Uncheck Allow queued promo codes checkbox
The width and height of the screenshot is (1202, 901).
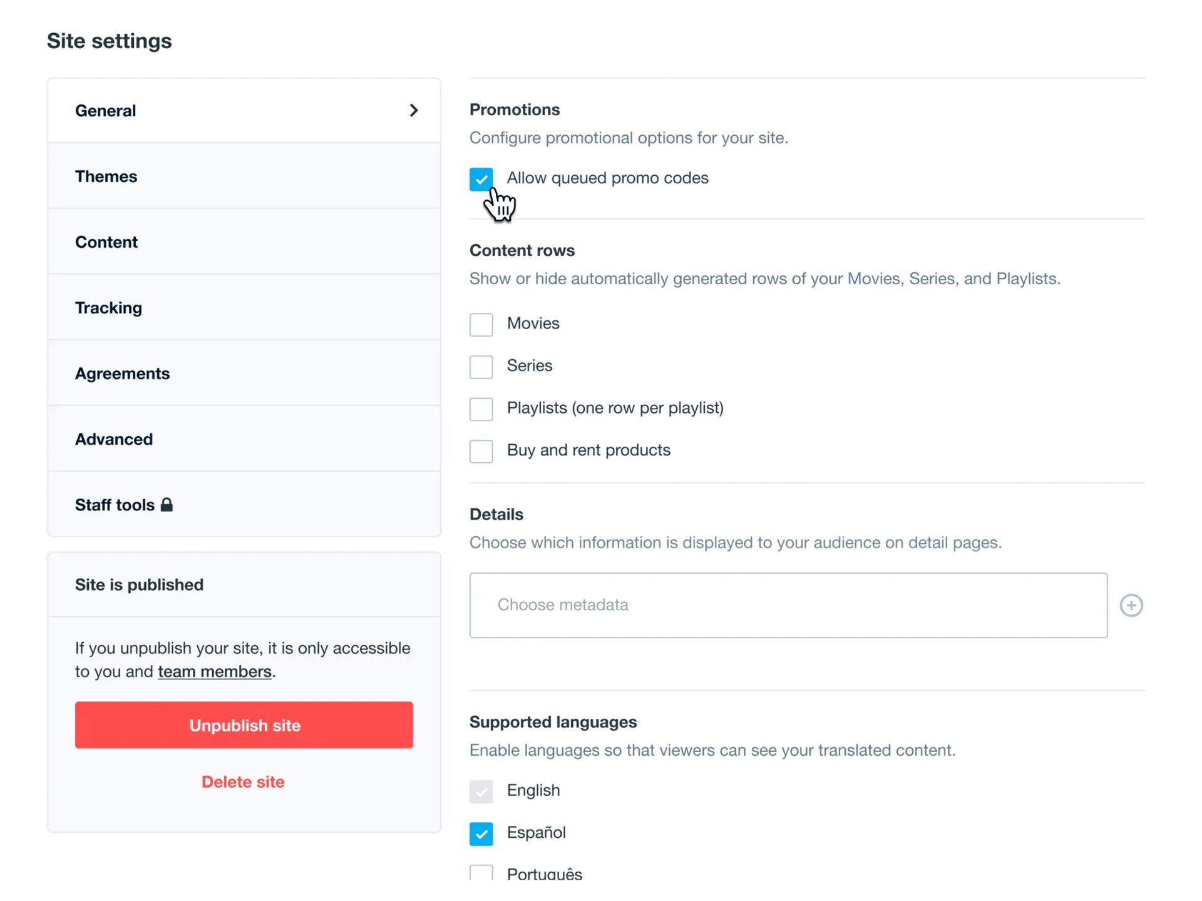coord(481,179)
